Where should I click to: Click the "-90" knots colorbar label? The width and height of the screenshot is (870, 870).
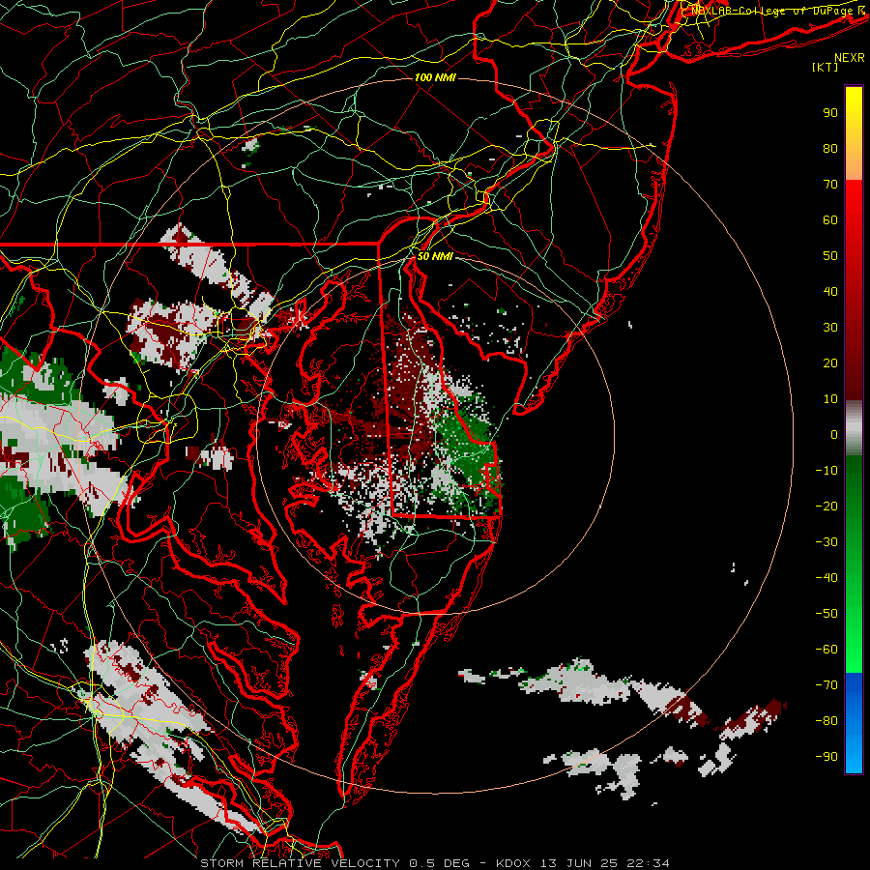826,757
